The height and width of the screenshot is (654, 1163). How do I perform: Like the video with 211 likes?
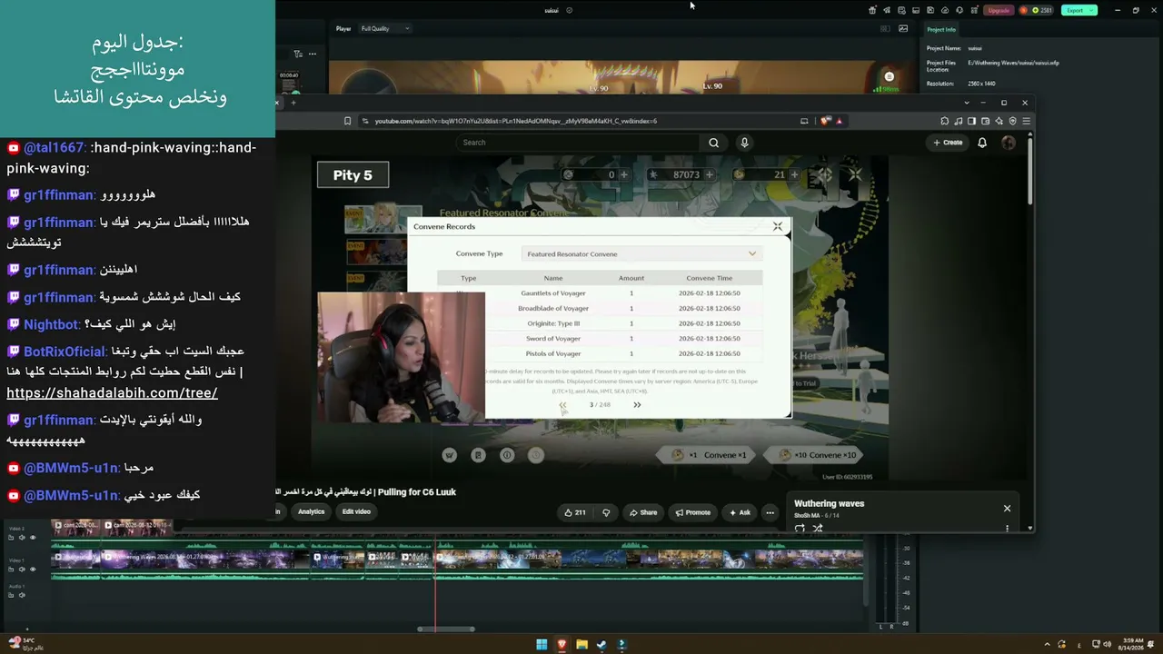575,512
